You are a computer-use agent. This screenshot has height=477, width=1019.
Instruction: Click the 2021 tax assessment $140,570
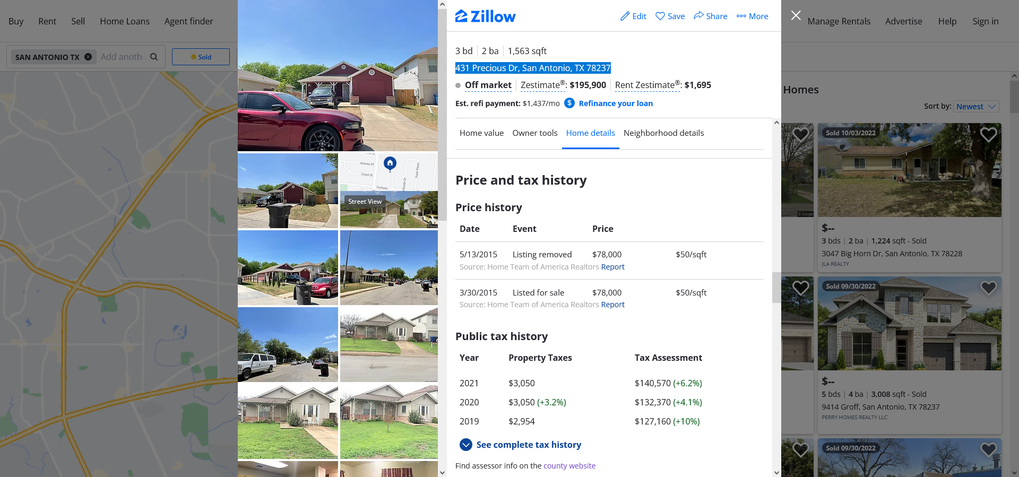[653, 383]
